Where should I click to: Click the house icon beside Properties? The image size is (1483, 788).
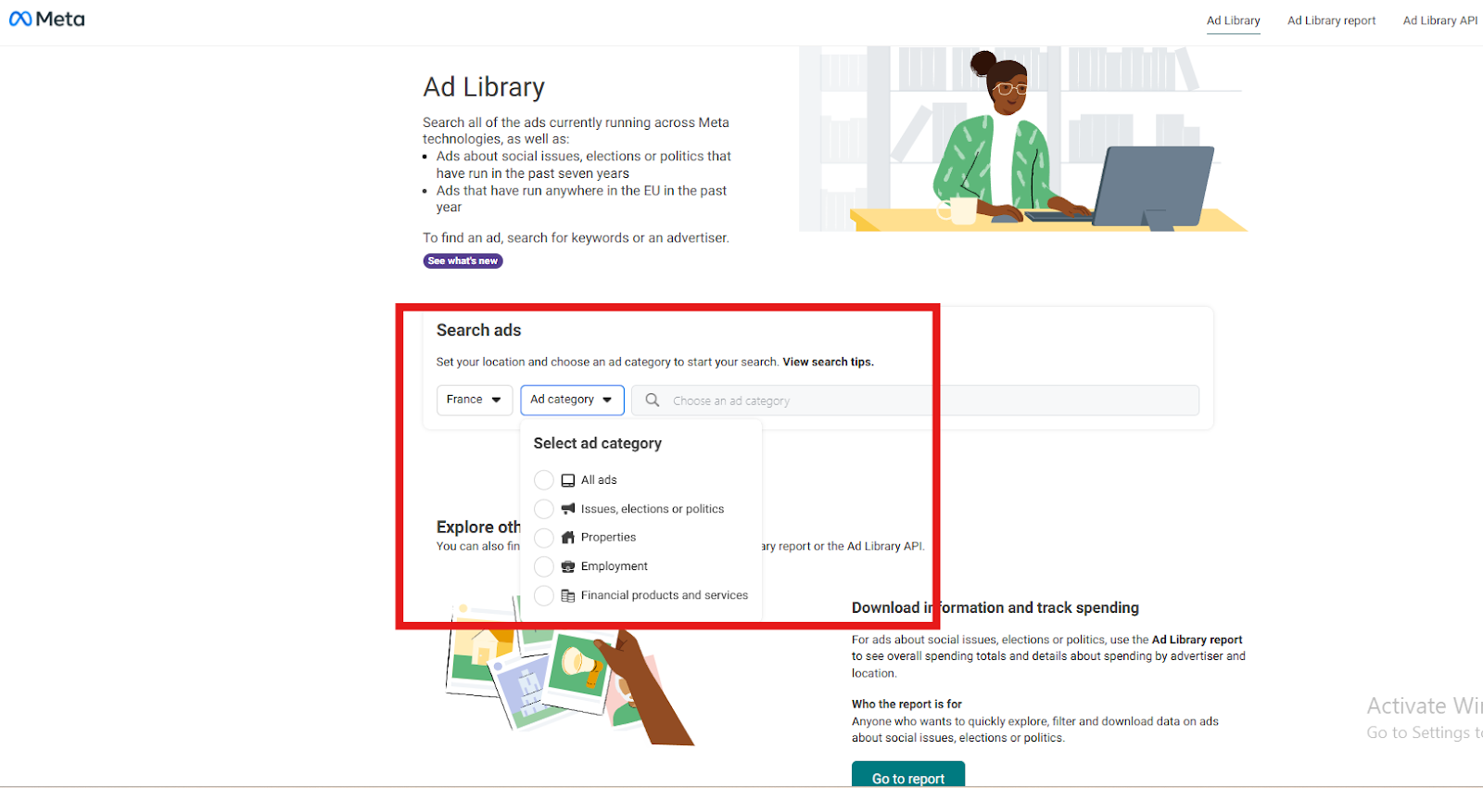(568, 538)
